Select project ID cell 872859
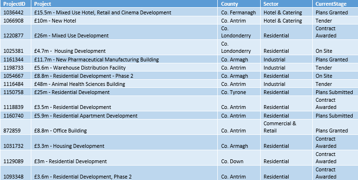 (x=15, y=127)
